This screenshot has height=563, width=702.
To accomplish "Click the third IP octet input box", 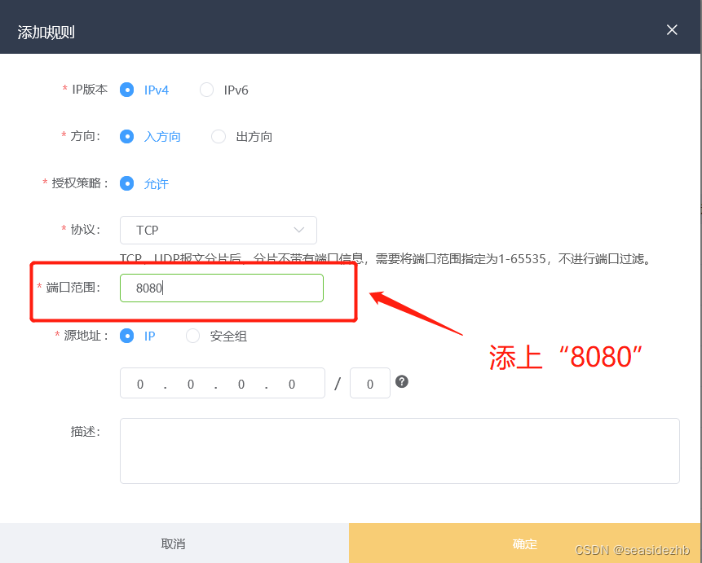I will [241, 383].
